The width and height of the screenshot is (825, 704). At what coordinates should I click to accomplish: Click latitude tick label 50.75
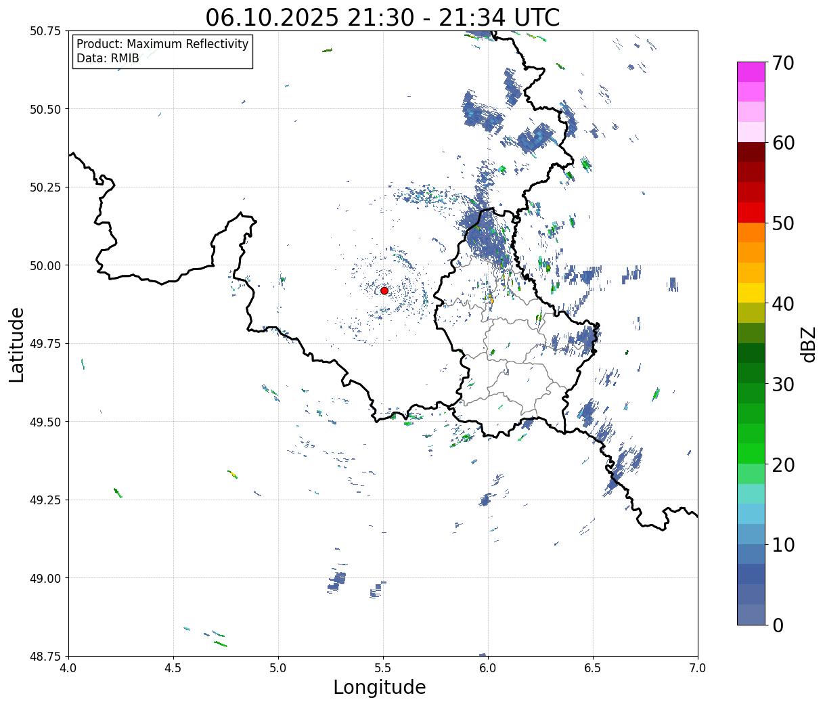coord(45,31)
